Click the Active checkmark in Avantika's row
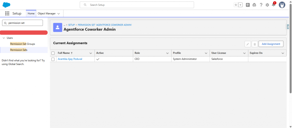The height and width of the screenshot is (128, 292). (98, 59)
